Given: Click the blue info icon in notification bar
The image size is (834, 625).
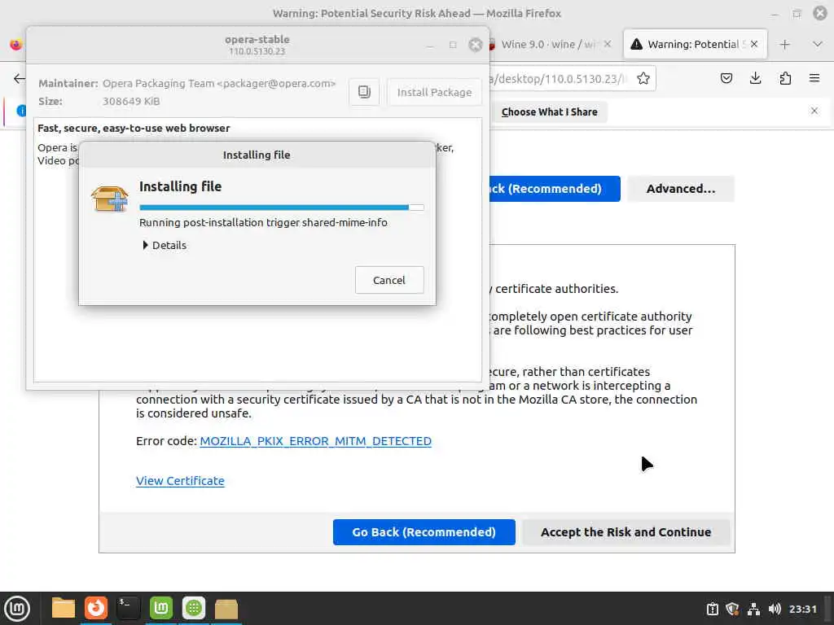Looking at the screenshot, I should 21,111.
